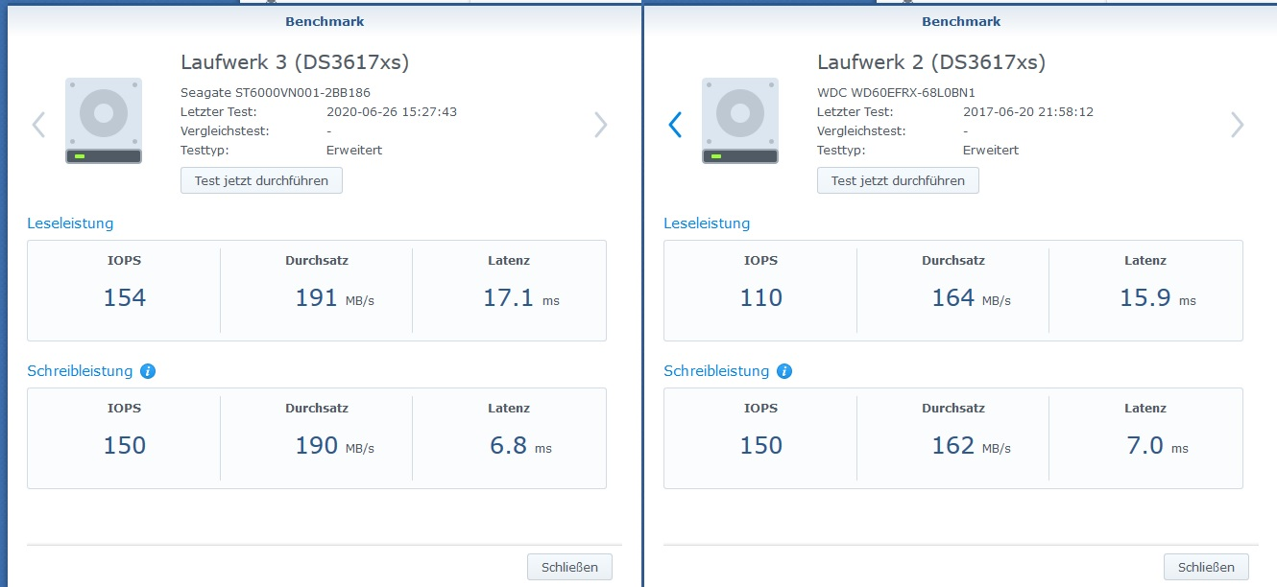Go to previous drive in Laufwerk 2 window
Image resolution: width=1277 pixels, height=587 pixels.
click(x=675, y=125)
